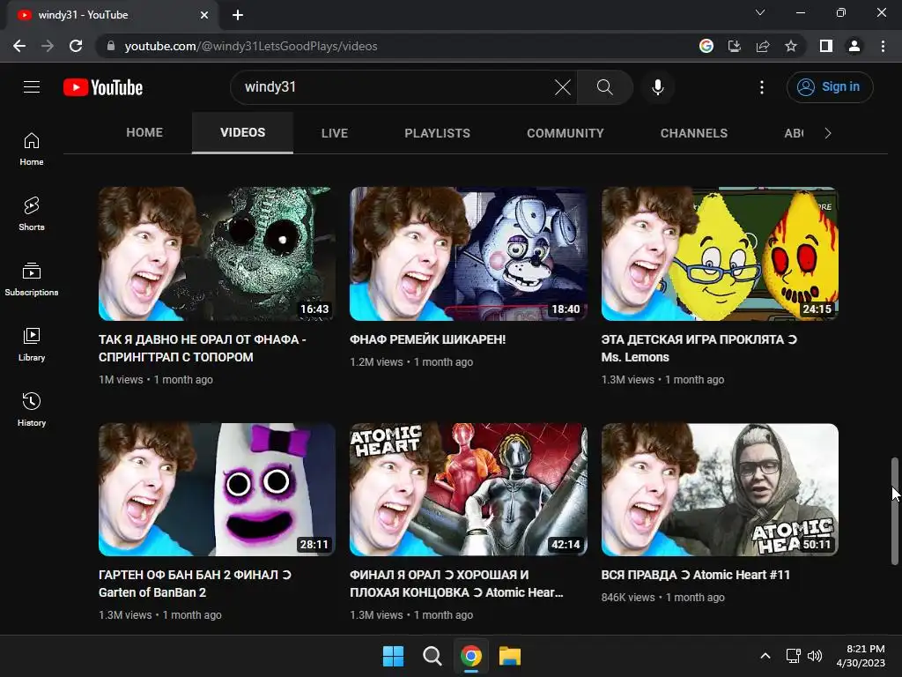The image size is (902, 677).
Task: Click the 24:15 Ms. Lemons thumbnail
Action: [720, 253]
